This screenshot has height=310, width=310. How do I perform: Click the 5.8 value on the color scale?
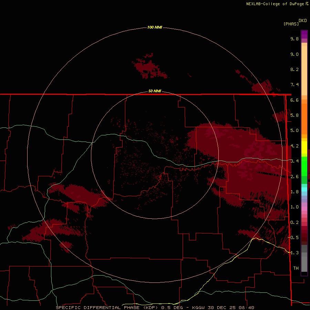click(294, 115)
